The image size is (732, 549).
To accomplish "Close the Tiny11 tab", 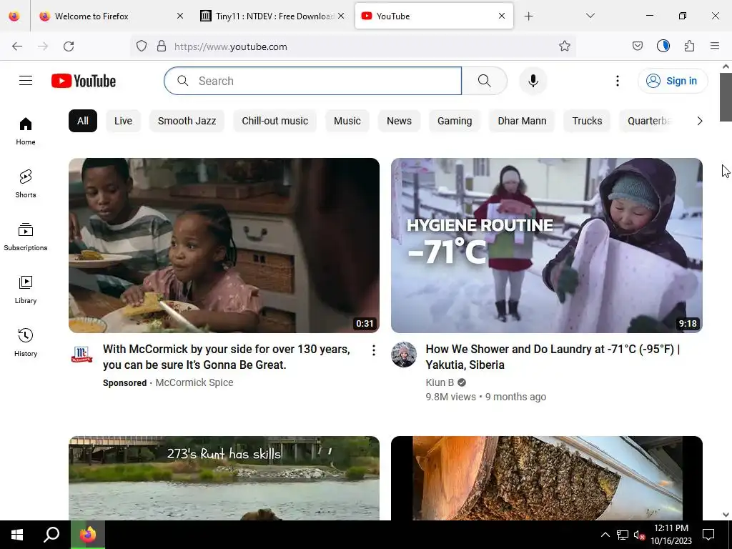I will (341, 16).
